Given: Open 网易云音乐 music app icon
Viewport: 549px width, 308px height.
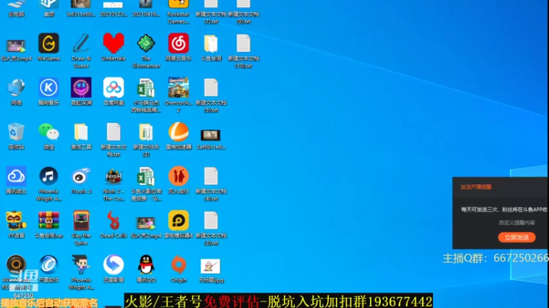Looking at the screenshot, I should (178, 43).
